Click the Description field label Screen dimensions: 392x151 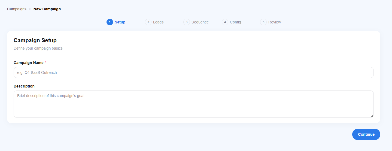point(24,86)
